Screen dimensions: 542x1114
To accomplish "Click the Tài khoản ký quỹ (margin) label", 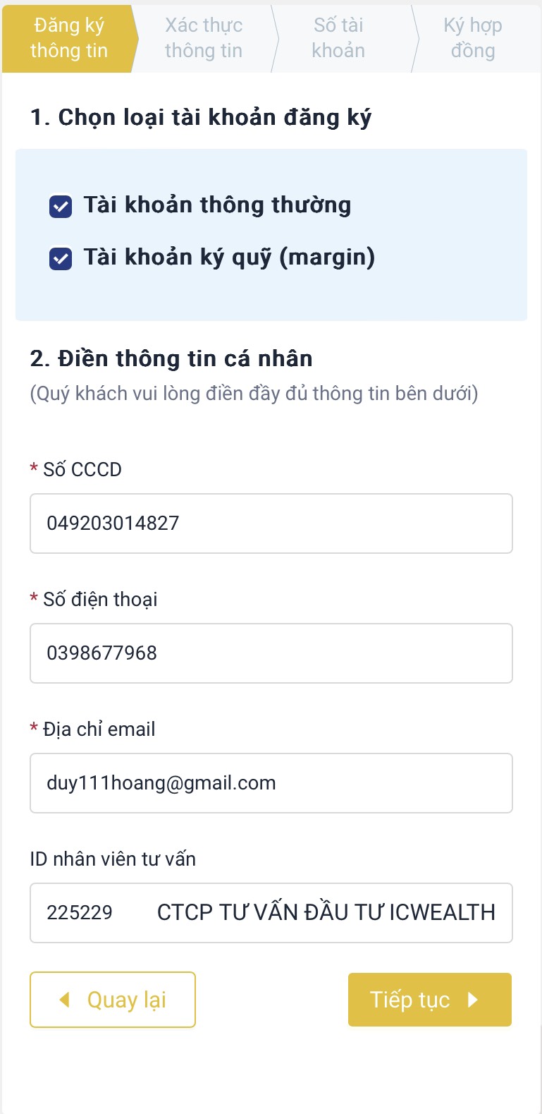I will (229, 258).
